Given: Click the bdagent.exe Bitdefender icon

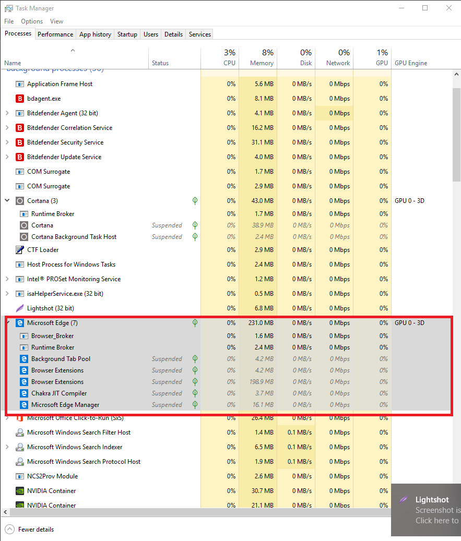Looking at the screenshot, I should 20,99.
